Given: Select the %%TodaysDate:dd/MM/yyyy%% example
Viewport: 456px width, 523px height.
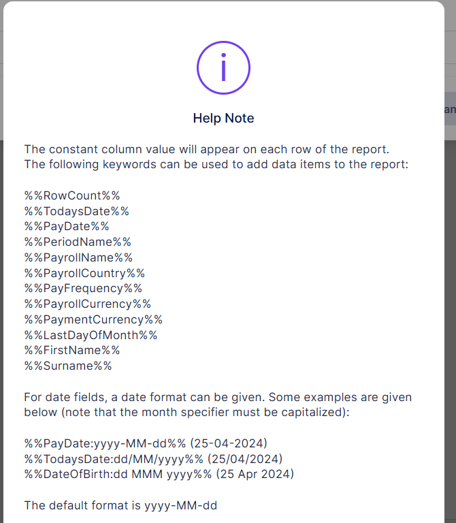Looking at the screenshot, I should [152, 458].
